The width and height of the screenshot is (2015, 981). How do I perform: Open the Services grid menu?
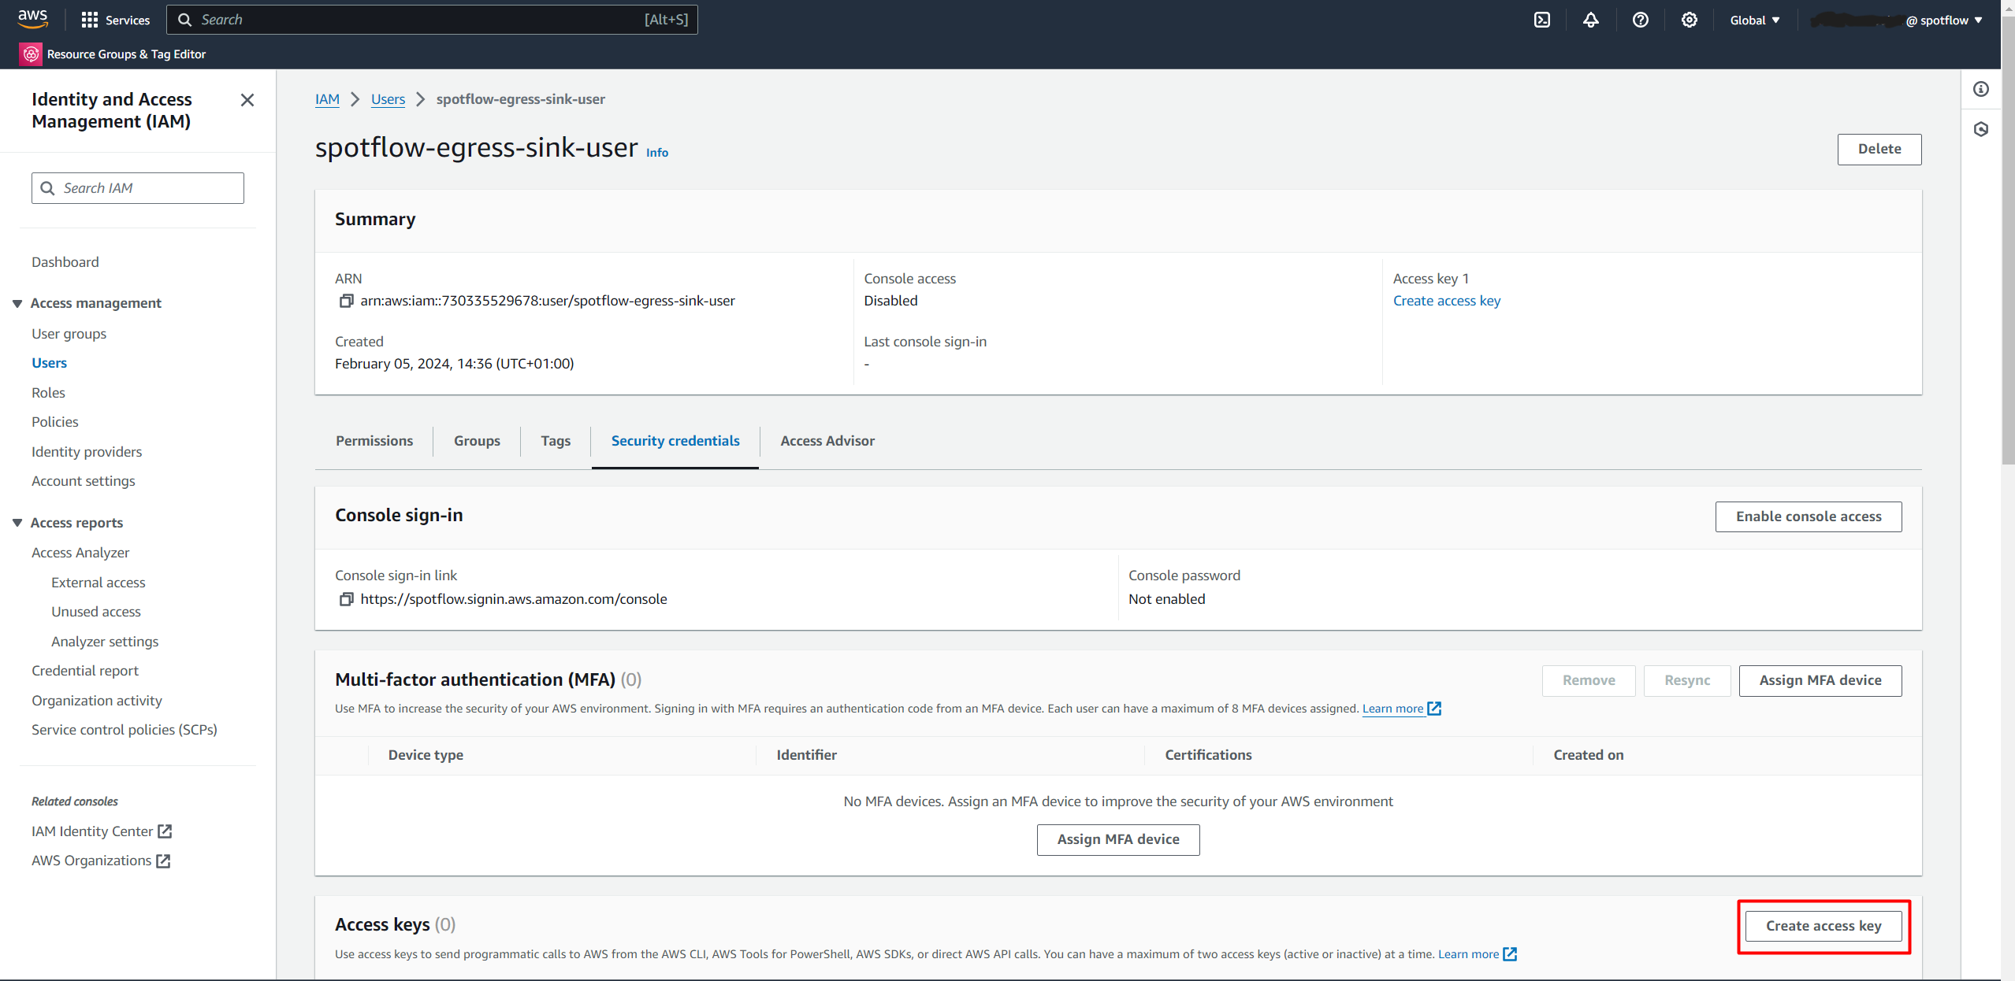point(115,20)
